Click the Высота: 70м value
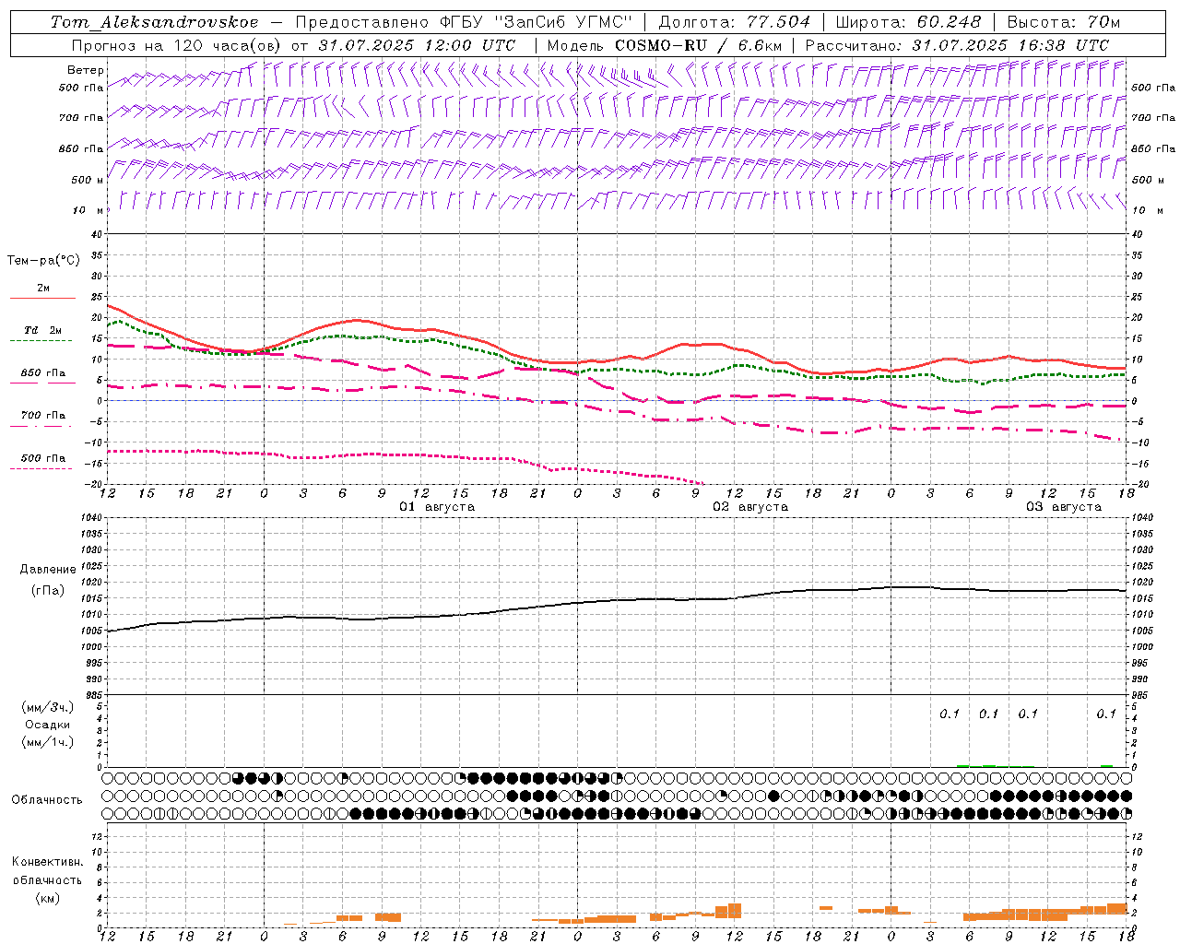1180x944 pixels. pyautogui.click(x=1064, y=22)
